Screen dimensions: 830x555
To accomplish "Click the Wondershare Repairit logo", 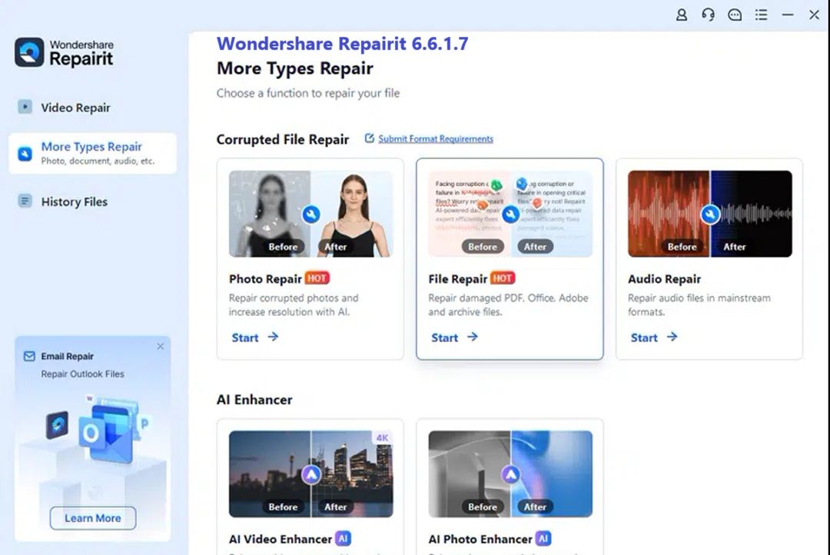I will coord(64,52).
